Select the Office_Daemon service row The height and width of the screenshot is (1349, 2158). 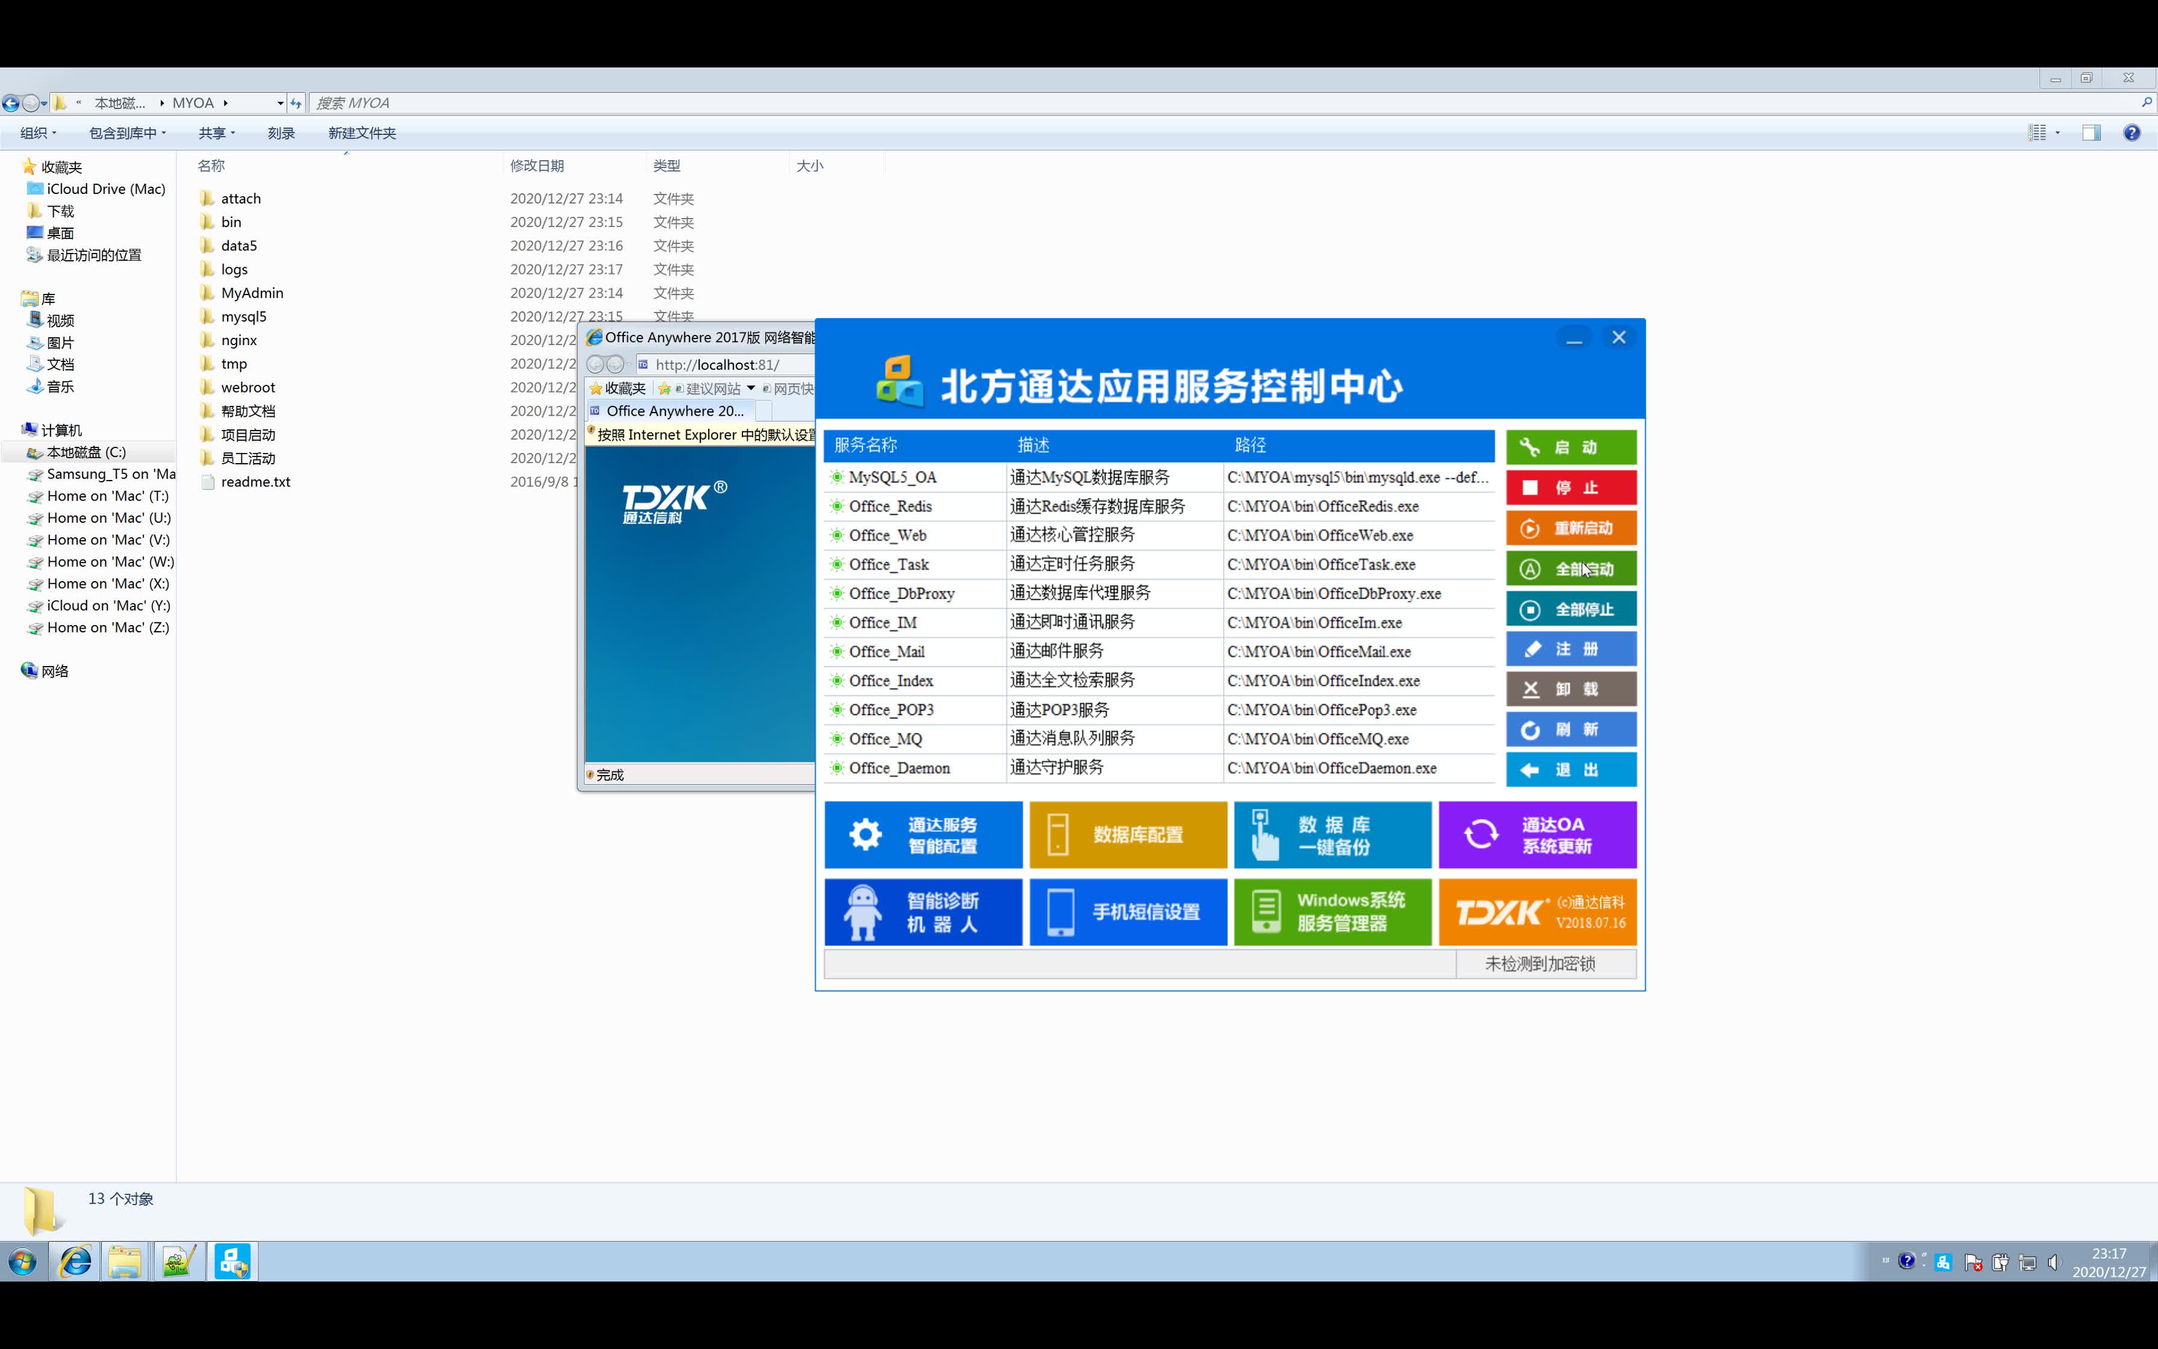tap(1159, 768)
